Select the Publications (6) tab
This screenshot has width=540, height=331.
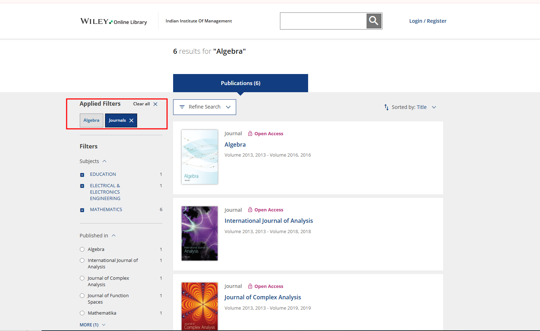(240, 83)
